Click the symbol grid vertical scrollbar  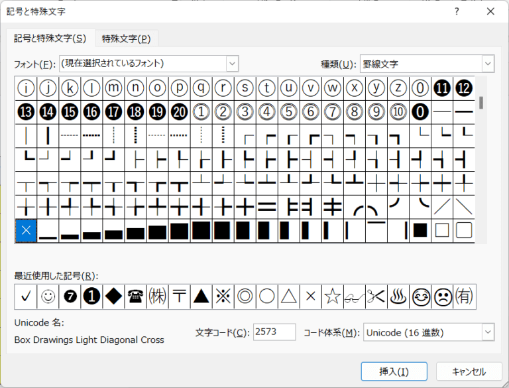point(482,166)
